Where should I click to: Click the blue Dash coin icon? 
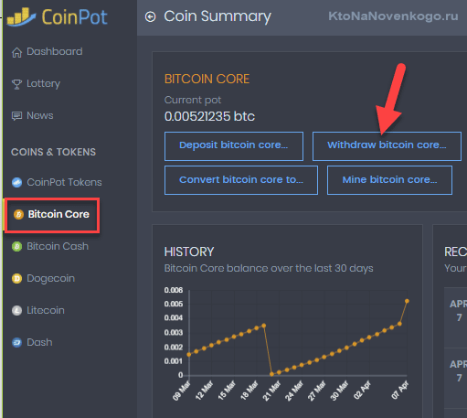(17, 342)
